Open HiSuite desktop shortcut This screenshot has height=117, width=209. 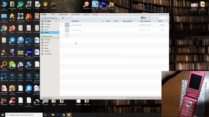tap(21, 5)
